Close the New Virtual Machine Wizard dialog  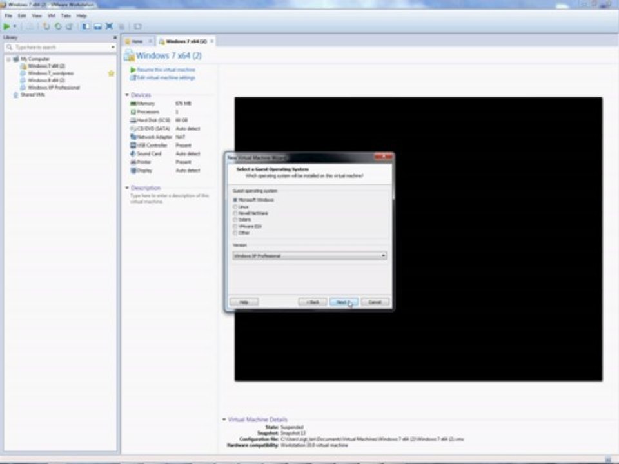[384, 157]
